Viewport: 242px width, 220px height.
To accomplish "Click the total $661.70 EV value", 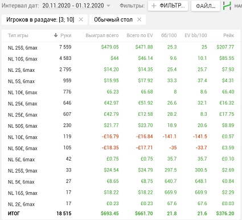I will pos(144,214).
